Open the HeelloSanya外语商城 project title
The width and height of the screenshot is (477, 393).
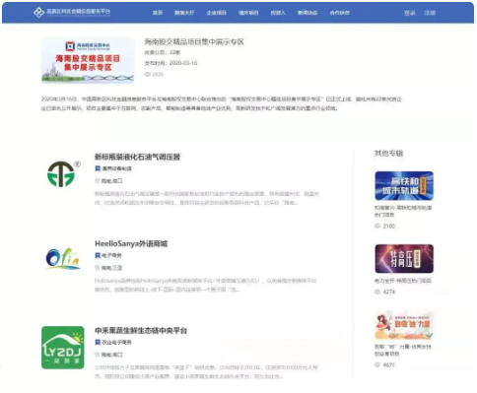131,243
